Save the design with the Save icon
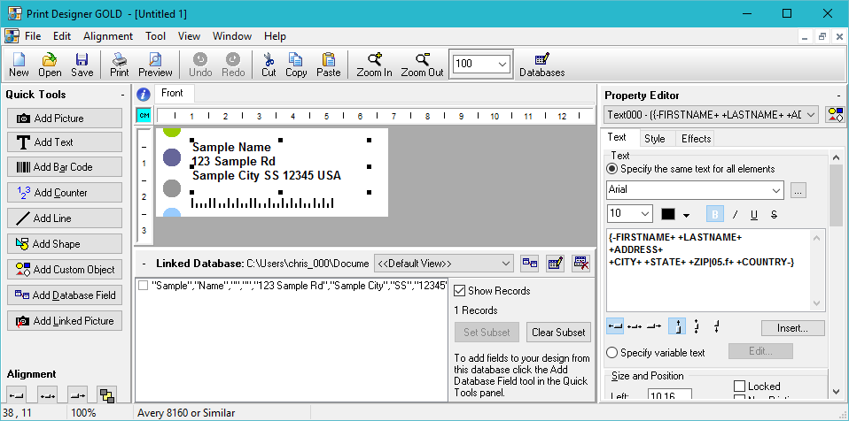Image resolution: width=849 pixels, height=421 pixels. (x=82, y=65)
